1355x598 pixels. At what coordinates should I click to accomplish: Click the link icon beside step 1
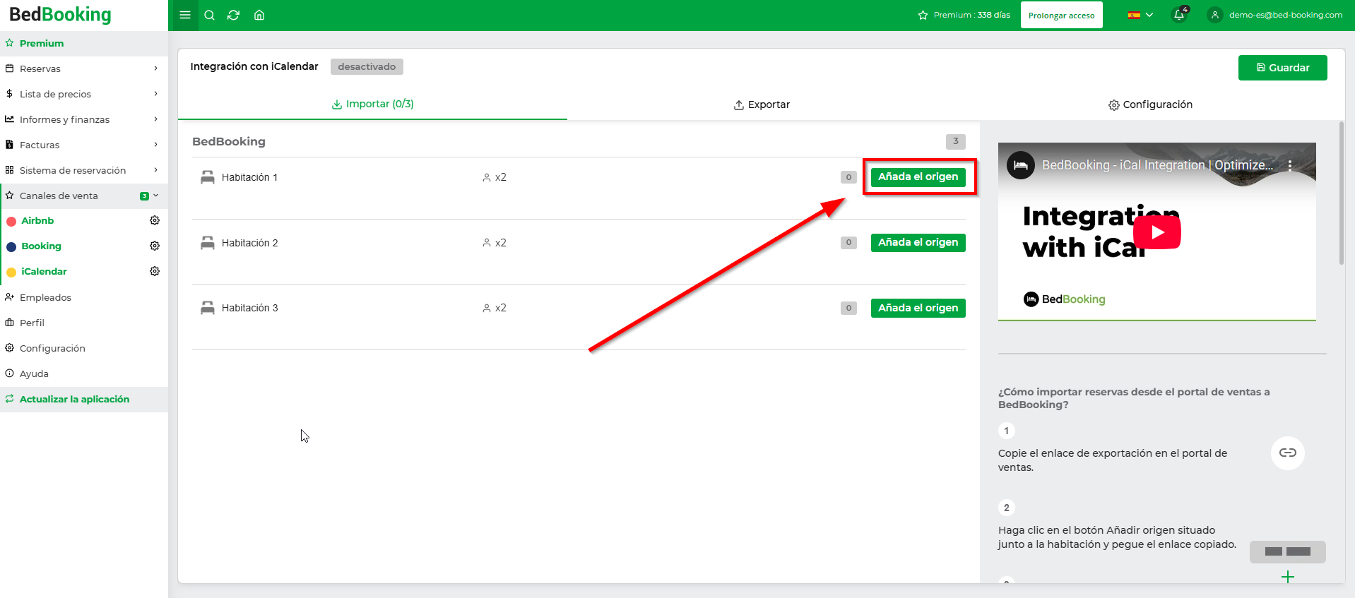[1287, 453]
